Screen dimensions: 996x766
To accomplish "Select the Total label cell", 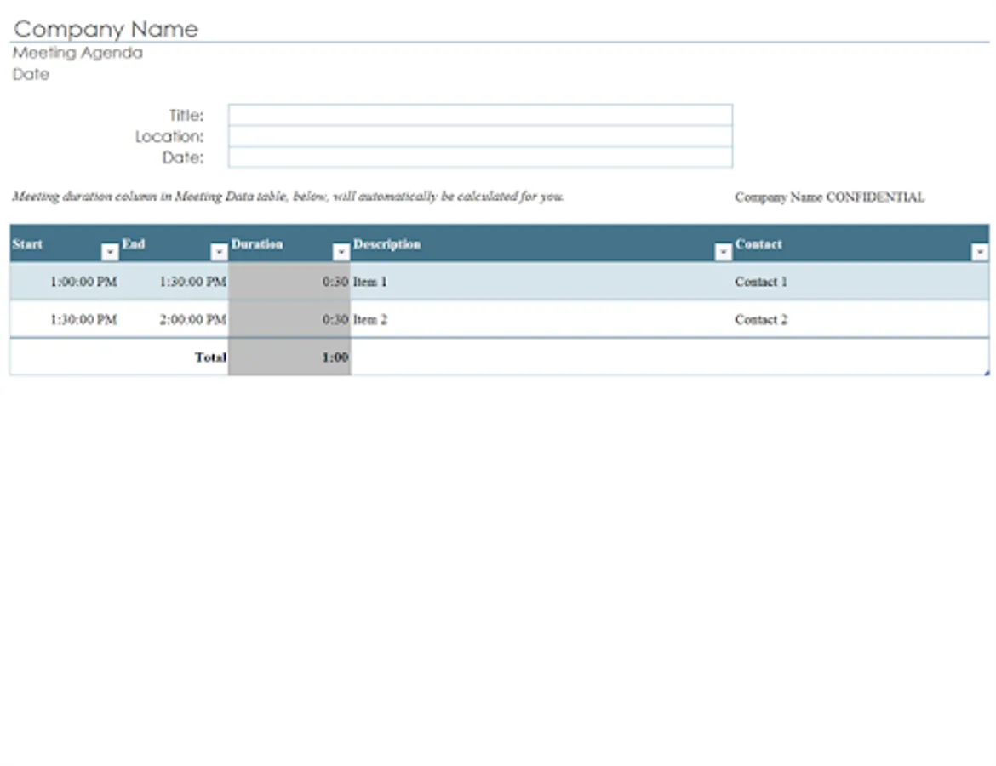I will (x=174, y=357).
